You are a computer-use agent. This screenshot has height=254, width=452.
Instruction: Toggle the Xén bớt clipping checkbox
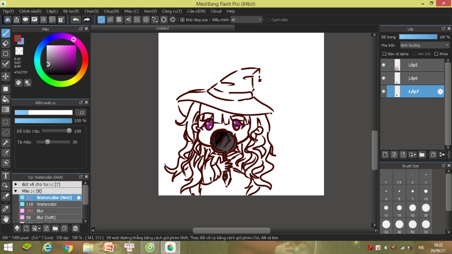[414, 54]
